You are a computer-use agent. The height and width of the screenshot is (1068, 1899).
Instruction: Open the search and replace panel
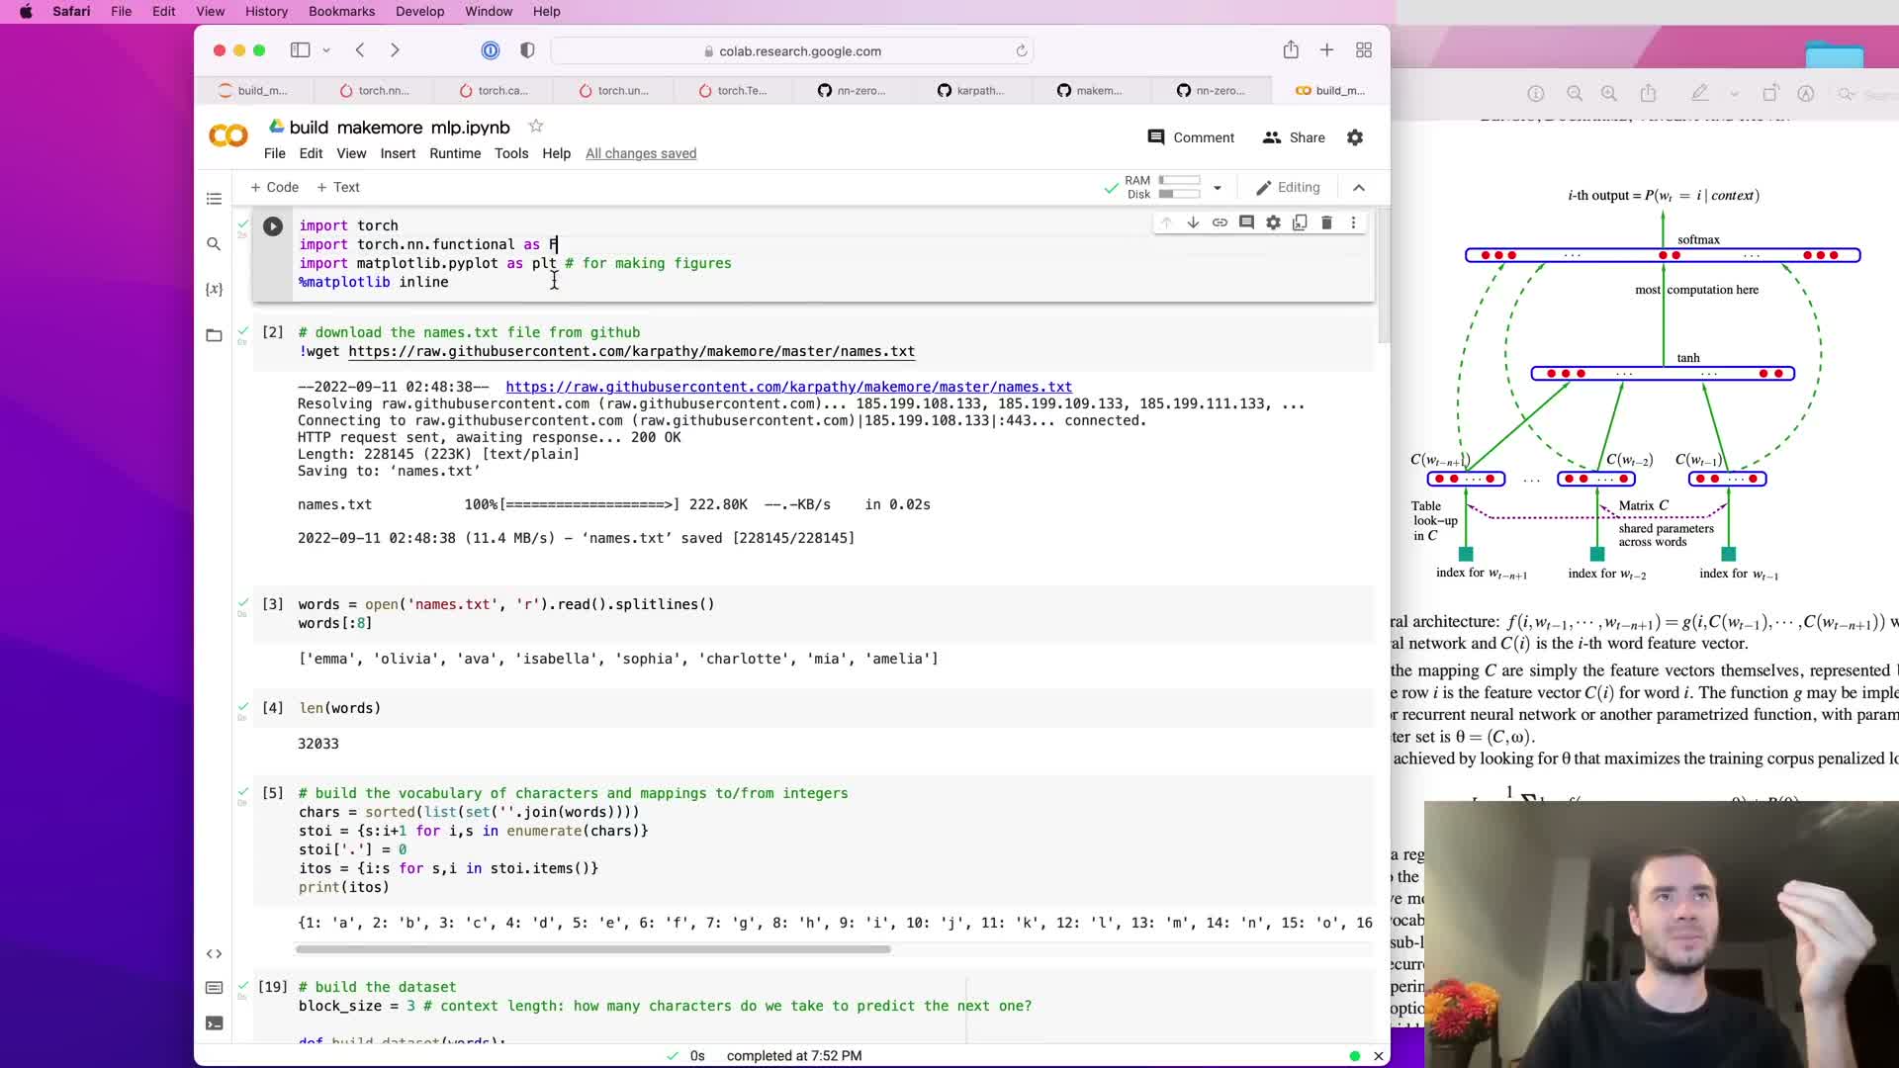pos(214,244)
